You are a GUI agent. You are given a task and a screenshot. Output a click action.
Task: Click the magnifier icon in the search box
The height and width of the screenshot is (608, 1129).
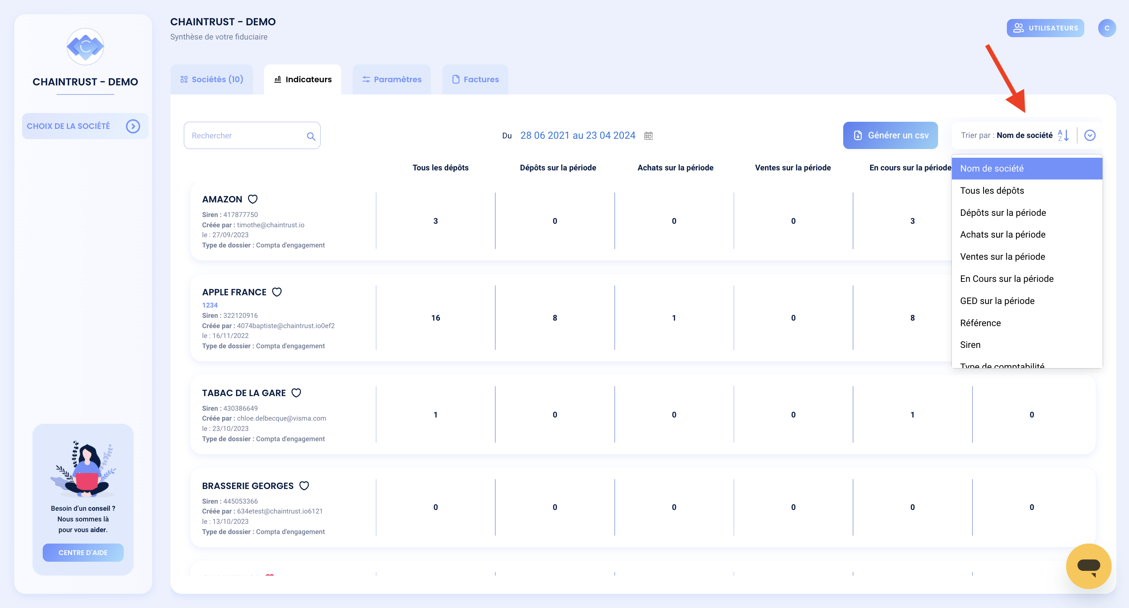pyautogui.click(x=311, y=136)
